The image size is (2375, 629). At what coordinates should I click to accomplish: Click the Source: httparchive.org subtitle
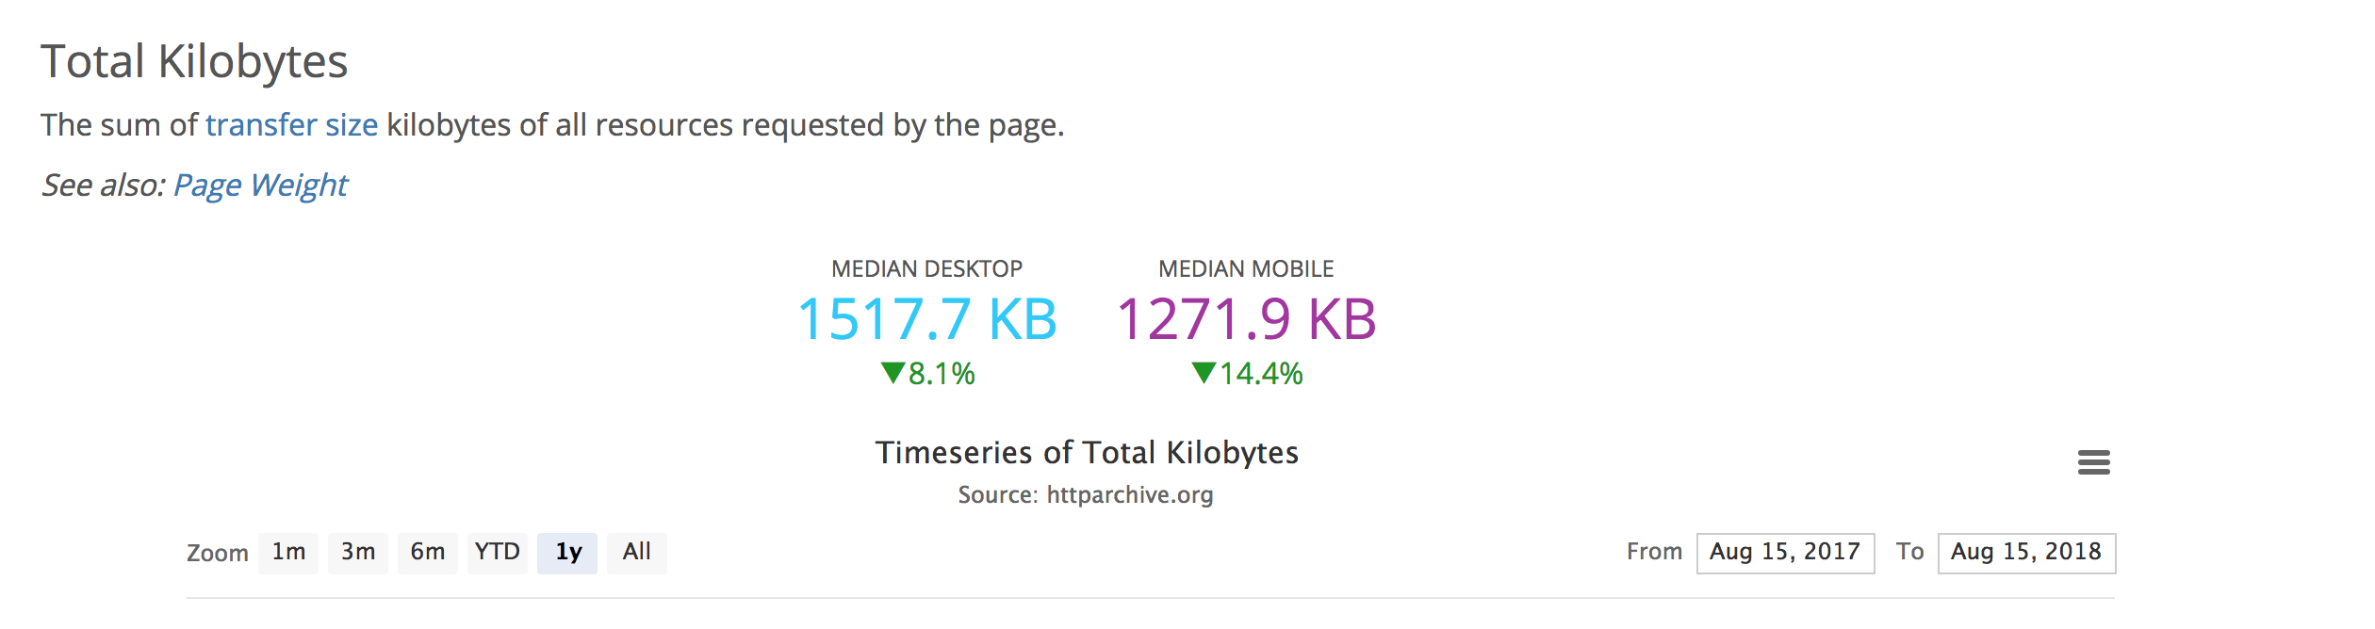[x=1086, y=495]
